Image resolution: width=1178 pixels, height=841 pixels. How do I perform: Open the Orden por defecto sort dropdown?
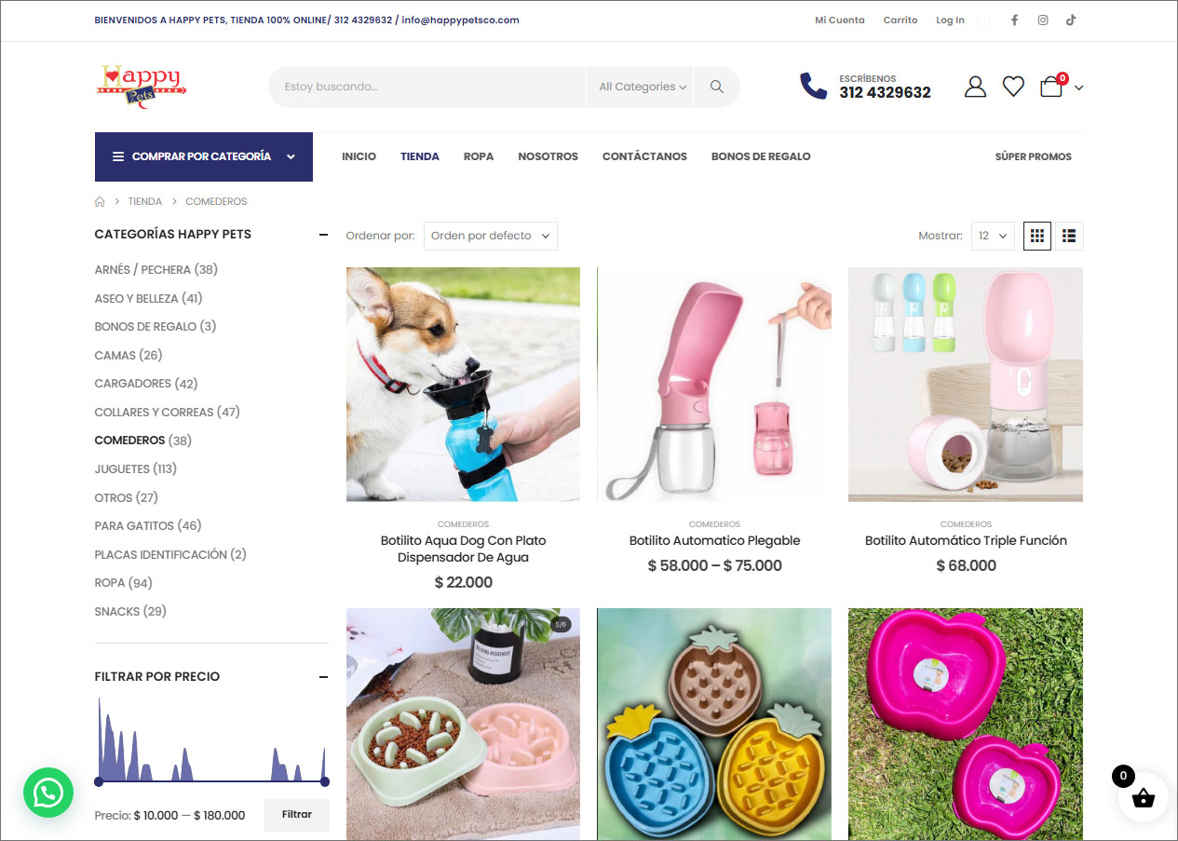[x=491, y=236]
